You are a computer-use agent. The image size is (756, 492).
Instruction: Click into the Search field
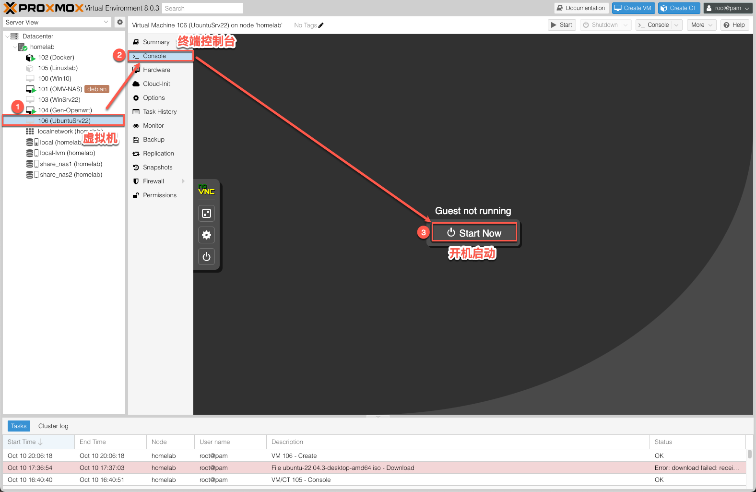[202, 8]
